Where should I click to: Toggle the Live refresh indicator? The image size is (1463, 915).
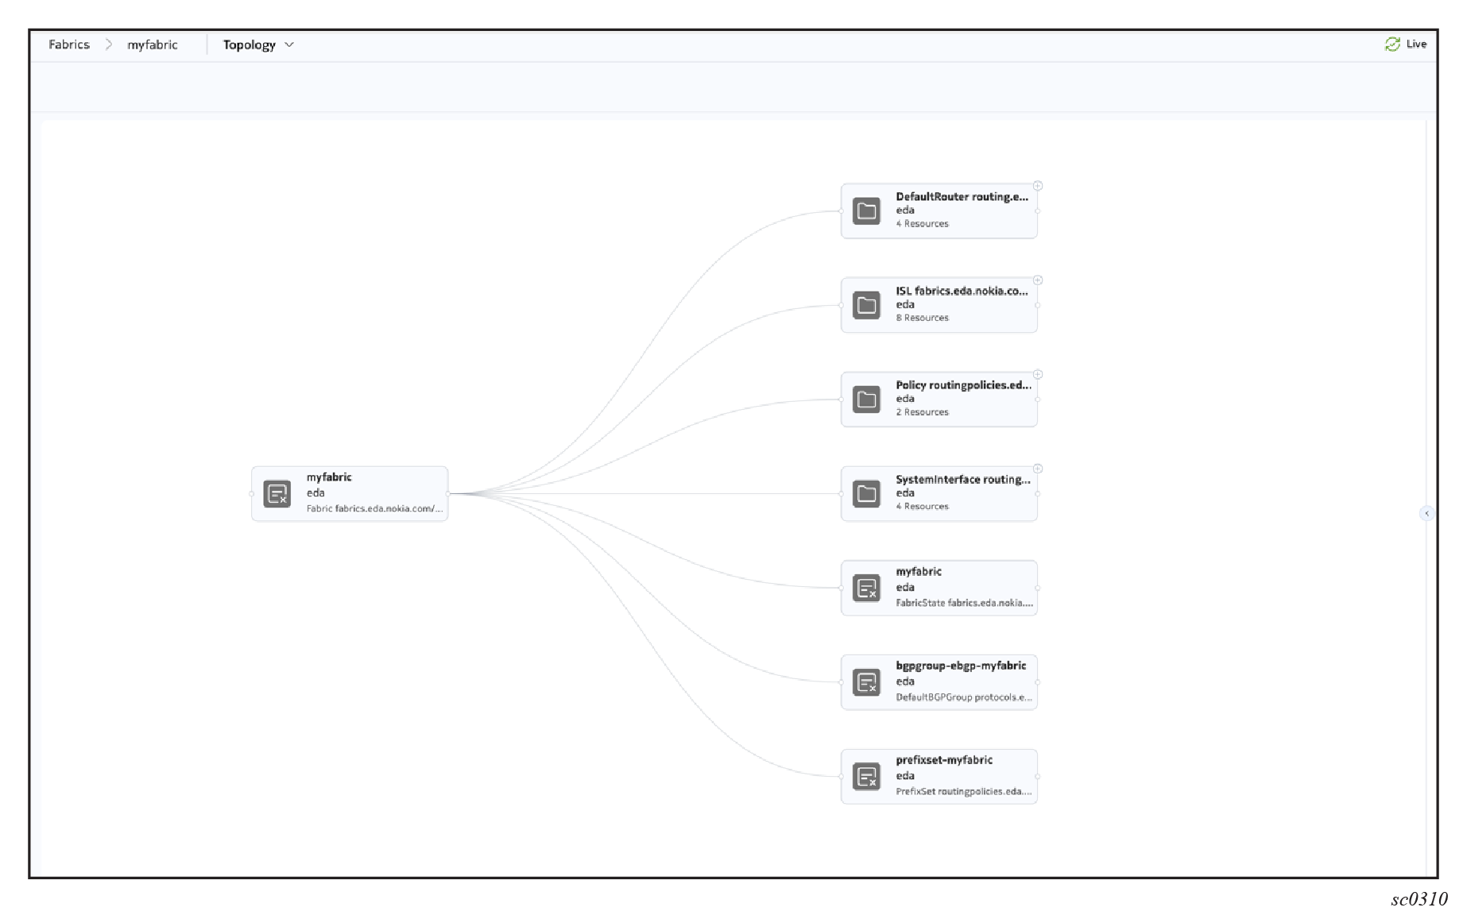click(1405, 44)
